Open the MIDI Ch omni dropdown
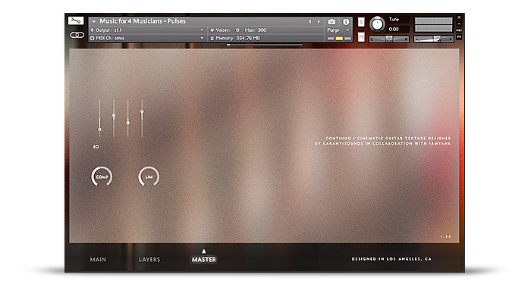 [147, 38]
